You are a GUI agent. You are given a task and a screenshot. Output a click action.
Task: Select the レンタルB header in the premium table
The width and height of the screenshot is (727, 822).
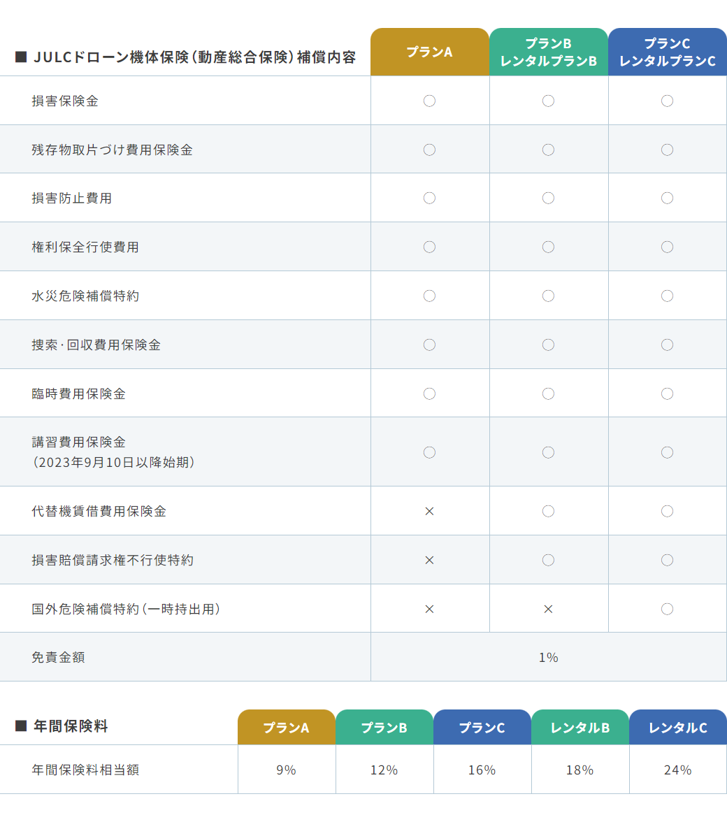click(580, 728)
